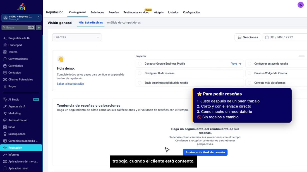Open the Solicitudes tab
307x172 pixels.
click(97, 13)
